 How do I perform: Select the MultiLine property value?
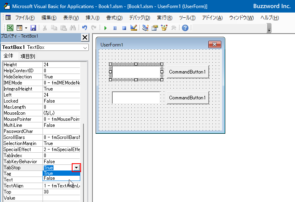[62, 125]
